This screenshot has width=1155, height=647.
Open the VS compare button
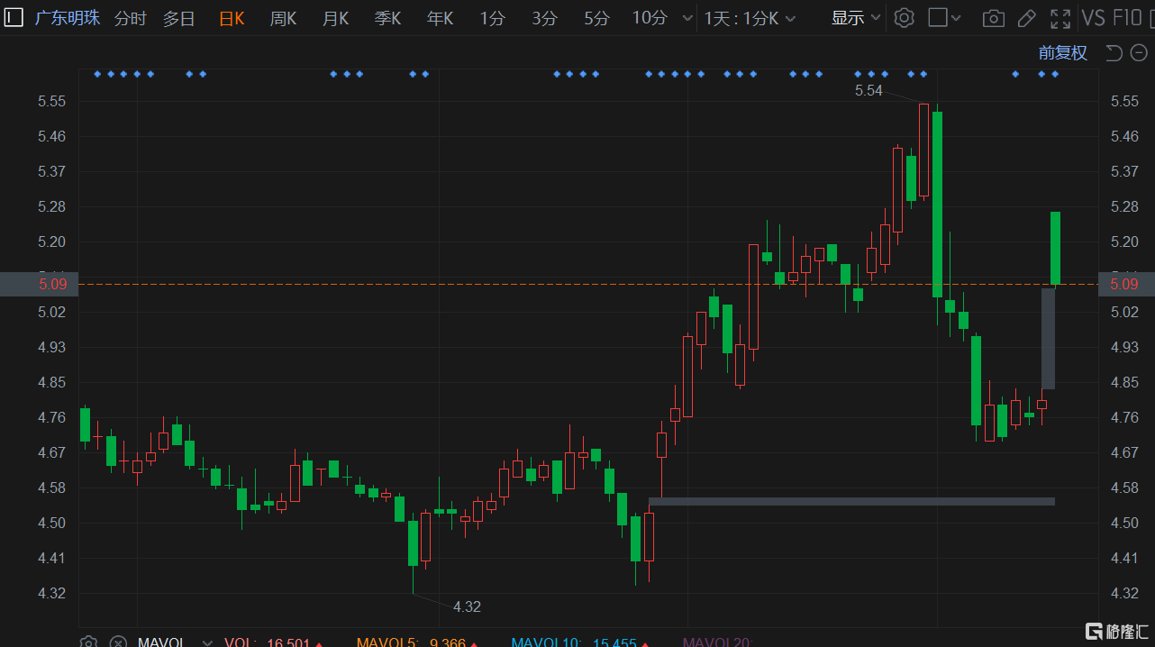pyautogui.click(x=1094, y=18)
